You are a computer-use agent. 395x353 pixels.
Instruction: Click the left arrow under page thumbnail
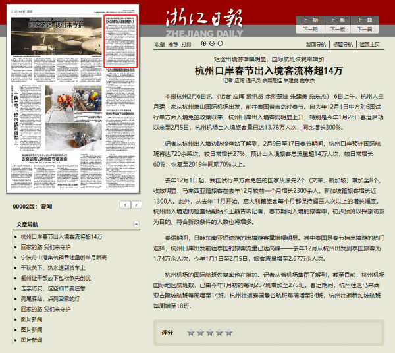click(126, 205)
